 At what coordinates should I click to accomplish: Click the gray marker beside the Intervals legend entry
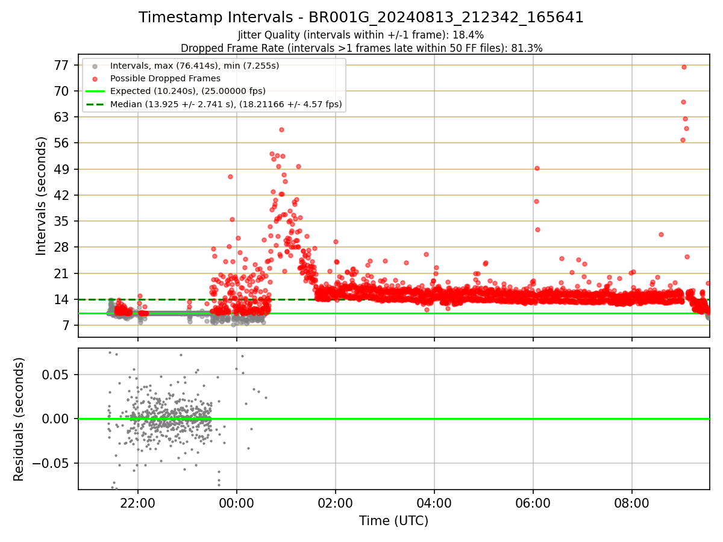(x=95, y=66)
